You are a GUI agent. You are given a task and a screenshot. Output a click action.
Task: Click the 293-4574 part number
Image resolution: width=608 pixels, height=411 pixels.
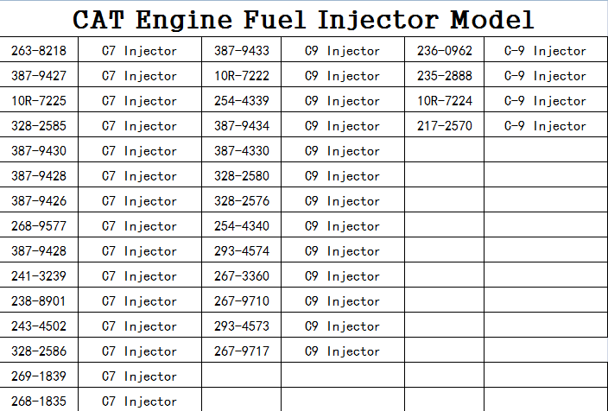pyautogui.click(x=242, y=251)
